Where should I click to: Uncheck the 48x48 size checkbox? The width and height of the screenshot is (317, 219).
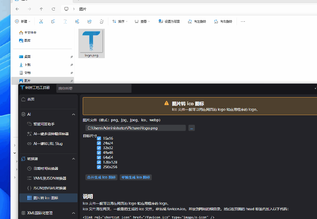[x=99, y=153]
